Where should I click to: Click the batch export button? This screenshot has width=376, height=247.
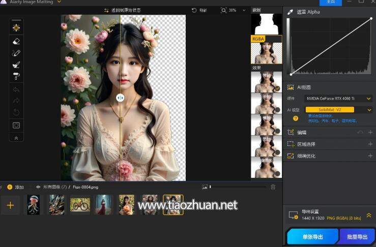[x=357, y=237]
